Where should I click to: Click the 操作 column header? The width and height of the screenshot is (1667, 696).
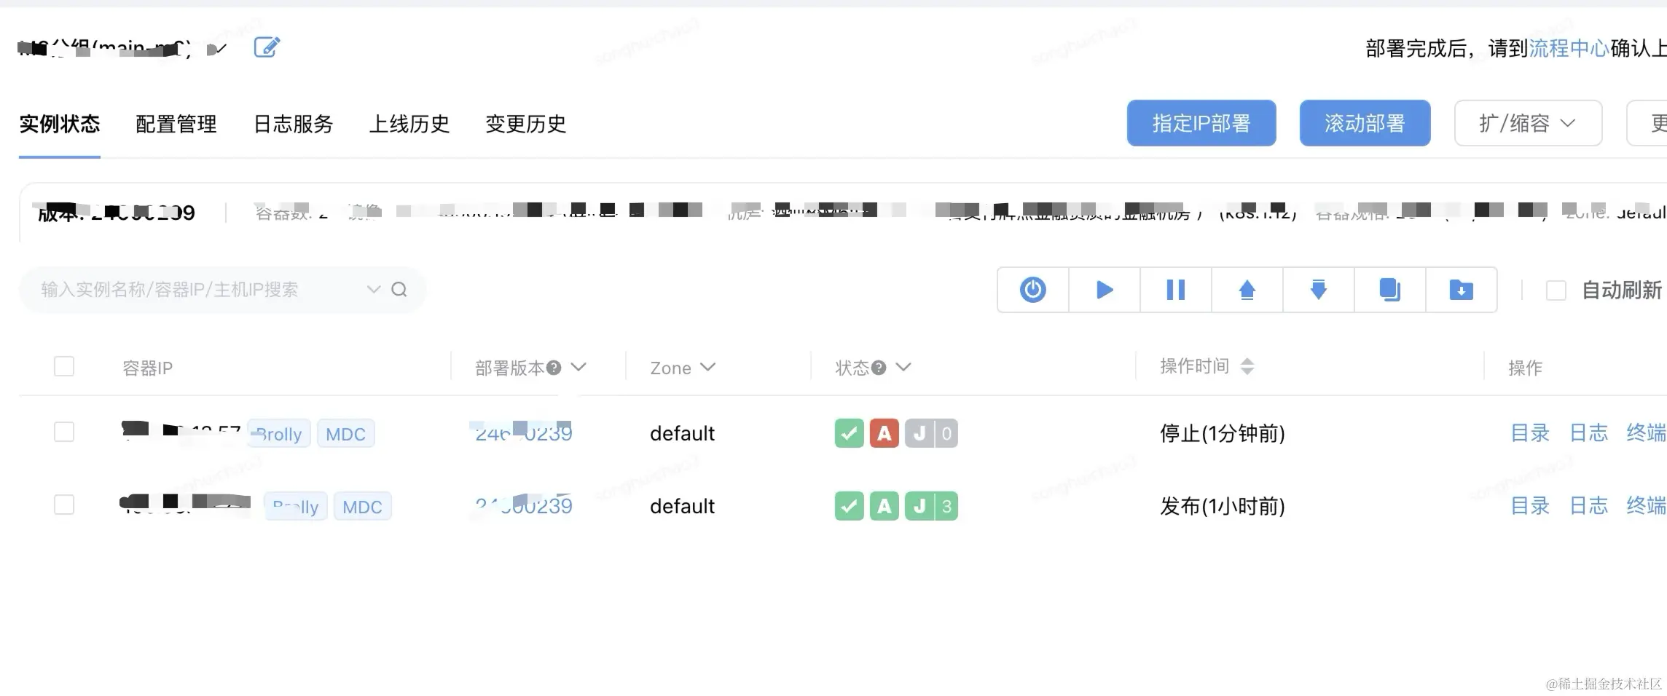point(1525,368)
